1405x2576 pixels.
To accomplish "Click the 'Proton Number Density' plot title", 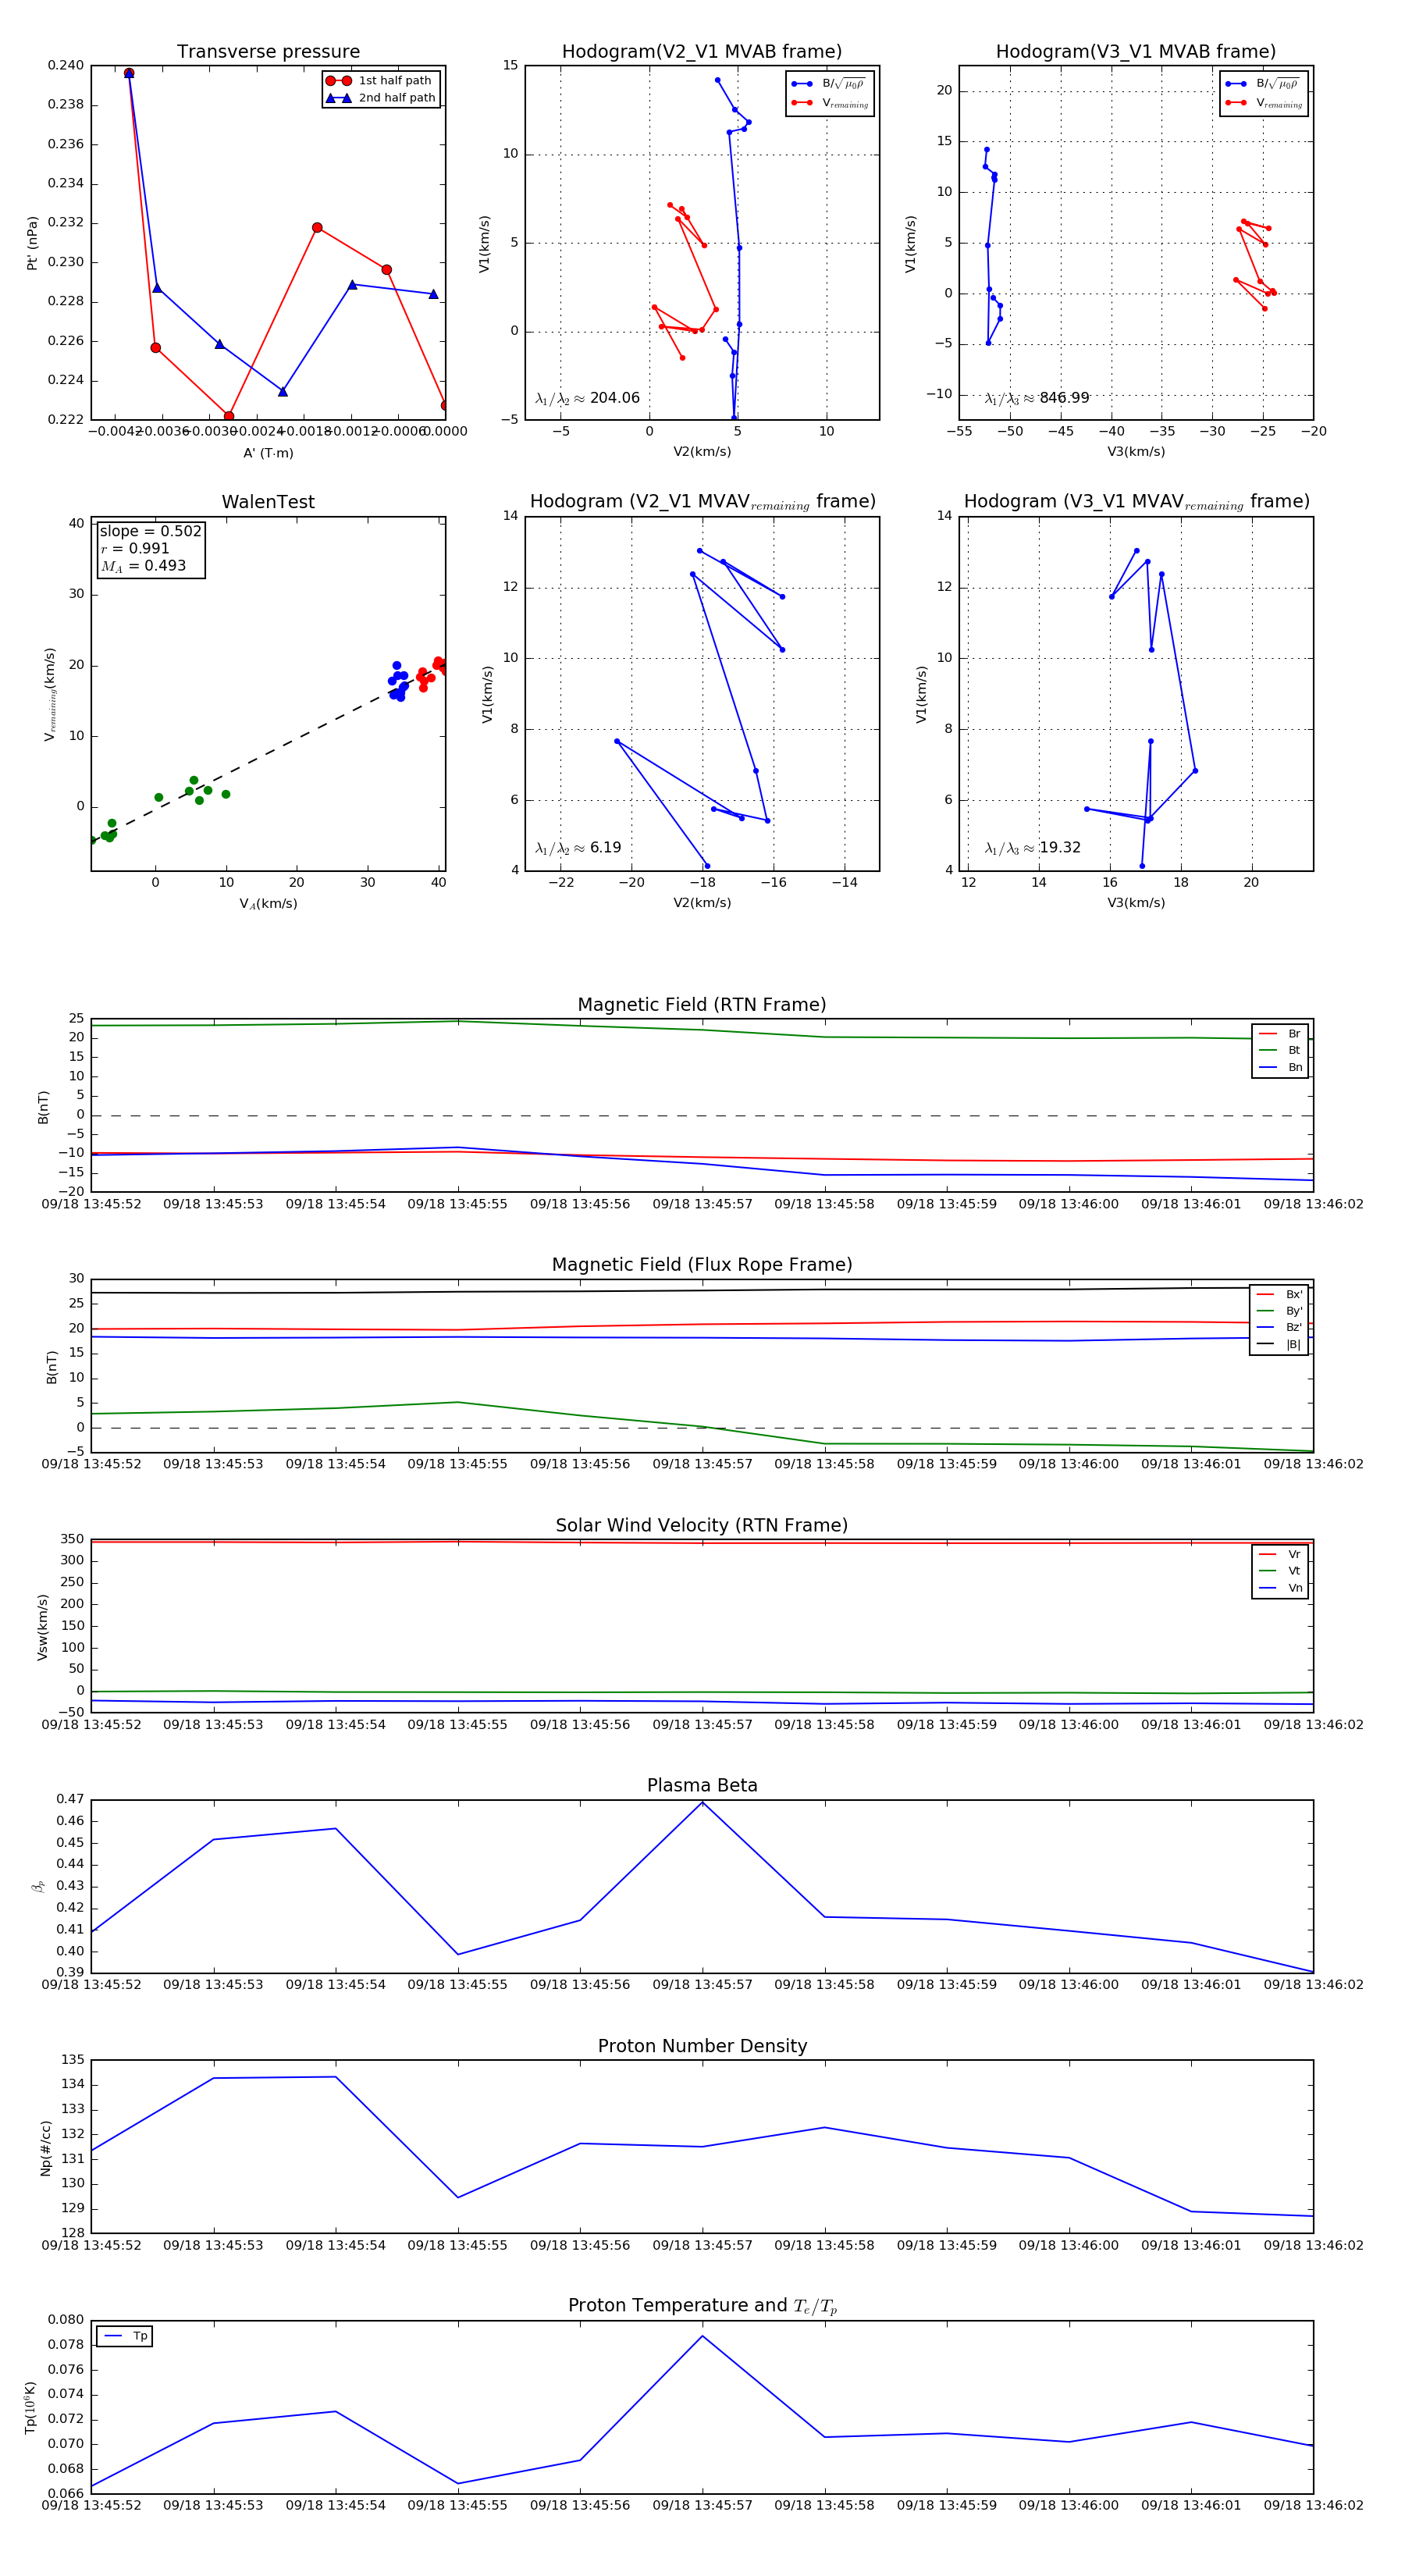I will coord(702,2046).
